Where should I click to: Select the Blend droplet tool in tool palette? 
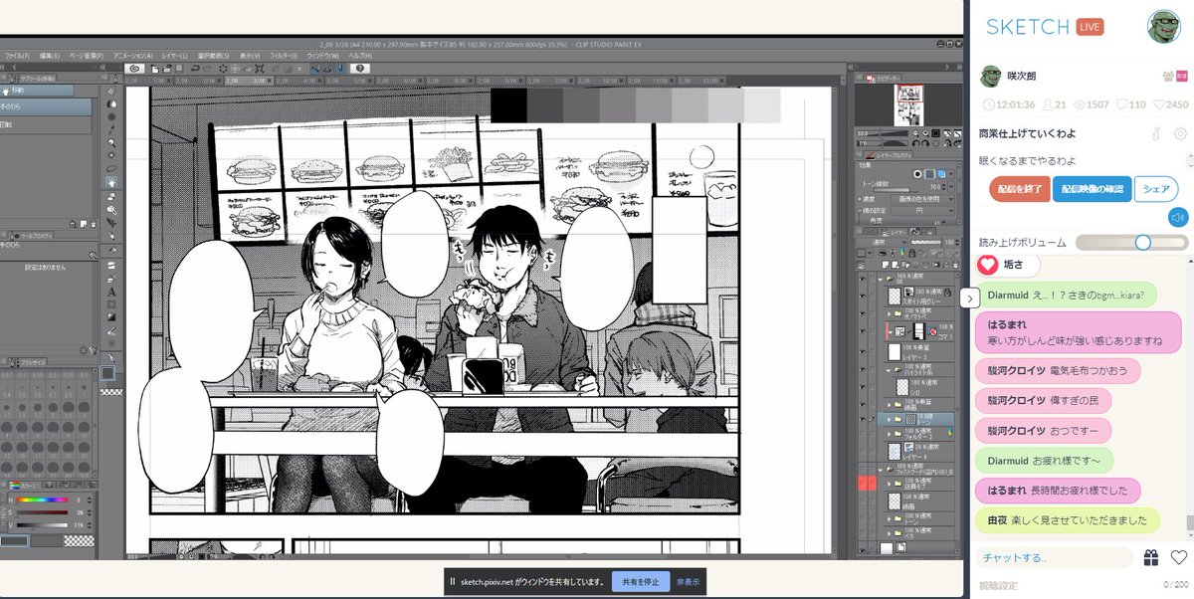coord(111,104)
